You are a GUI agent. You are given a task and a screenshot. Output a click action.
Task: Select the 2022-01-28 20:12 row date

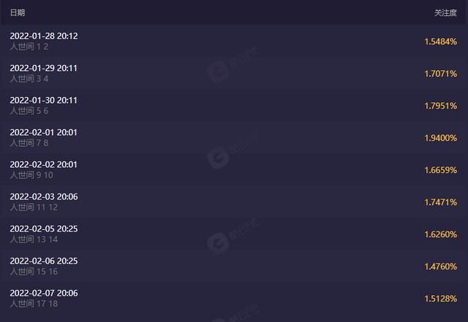click(44, 36)
